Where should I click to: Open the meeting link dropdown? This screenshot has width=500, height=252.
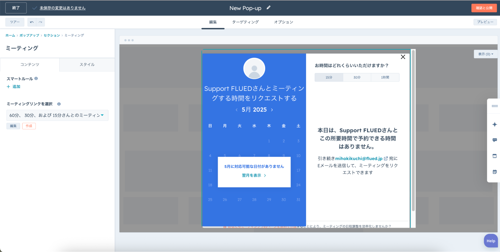57,115
